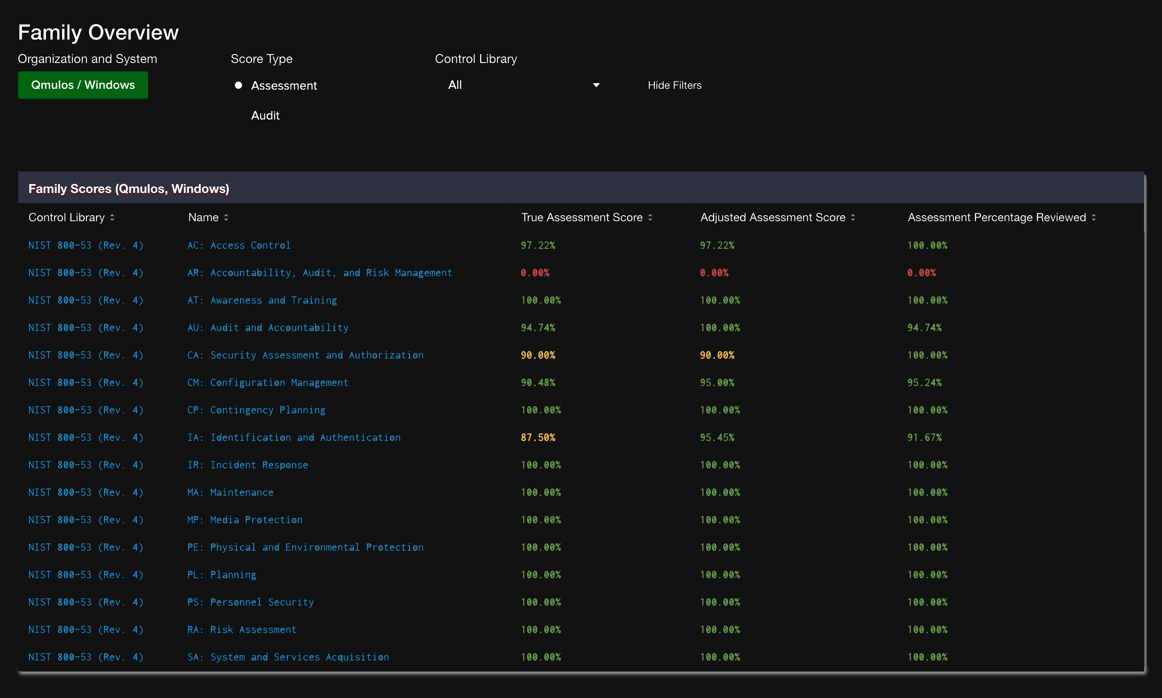The image size is (1162, 698).
Task: Open AR: Accountability, Audit, and Risk Management
Action: tap(320, 273)
